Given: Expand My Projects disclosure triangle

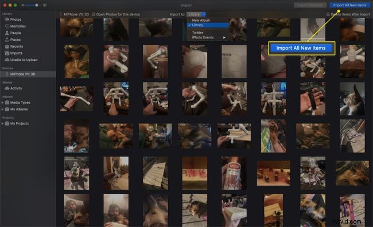Looking at the screenshot, I should point(2,123).
